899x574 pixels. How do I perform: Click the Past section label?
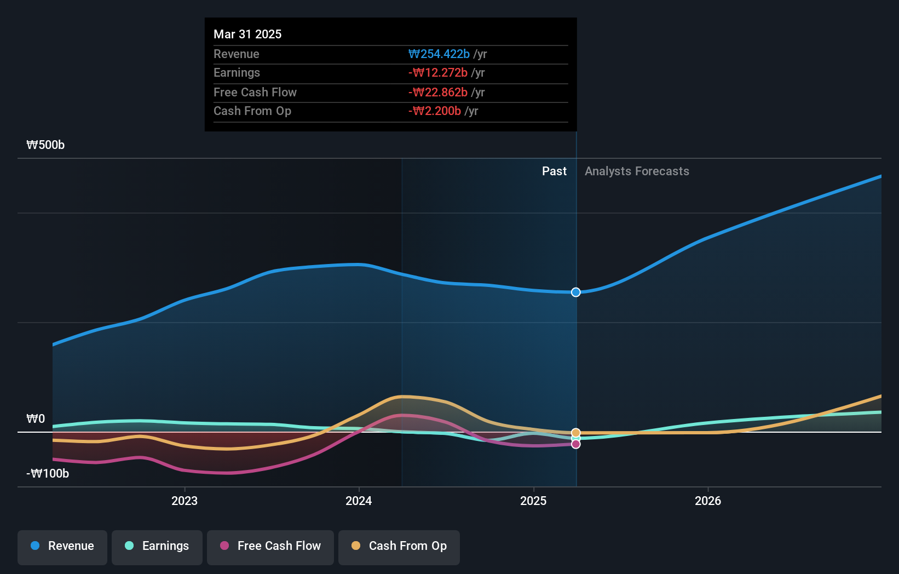coord(554,171)
